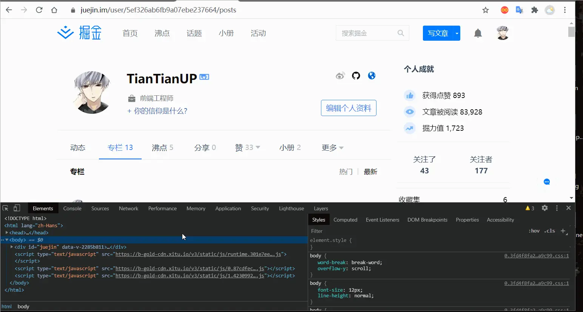Open the Weibo profile icon
583x312 pixels.
pyautogui.click(x=340, y=76)
